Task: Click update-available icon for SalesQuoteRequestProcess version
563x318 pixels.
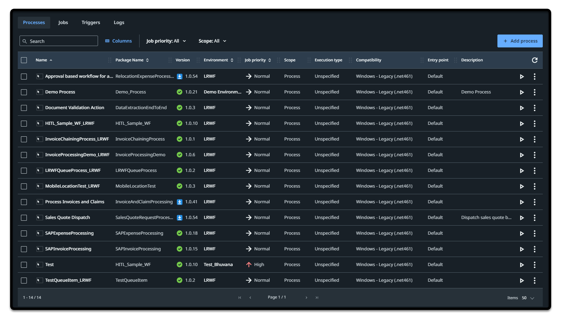Action: click(180, 218)
